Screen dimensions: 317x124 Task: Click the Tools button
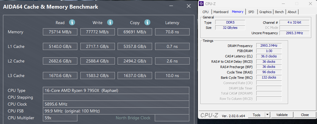point(256,115)
